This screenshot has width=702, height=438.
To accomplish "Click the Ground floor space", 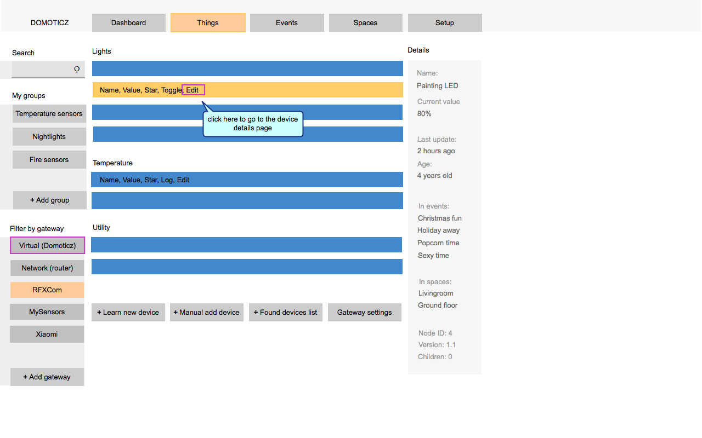I will [438, 306].
